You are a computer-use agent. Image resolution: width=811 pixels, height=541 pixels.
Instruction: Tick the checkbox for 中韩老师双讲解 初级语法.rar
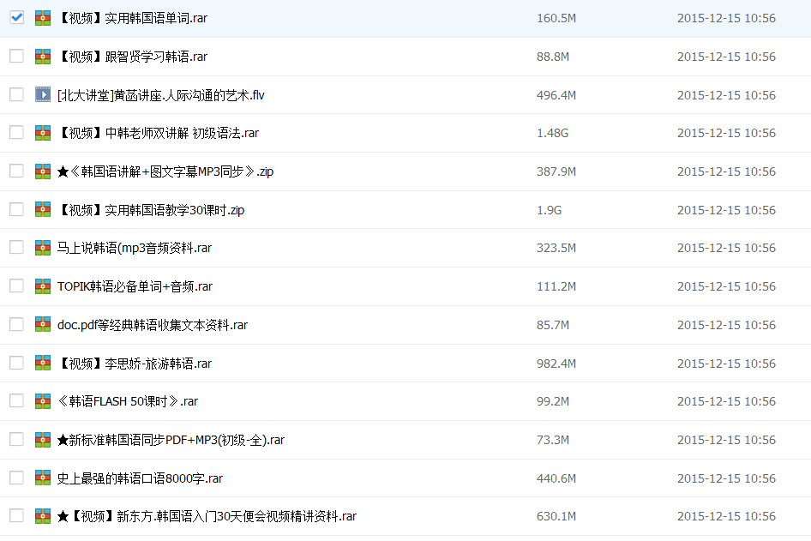(16, 132)
